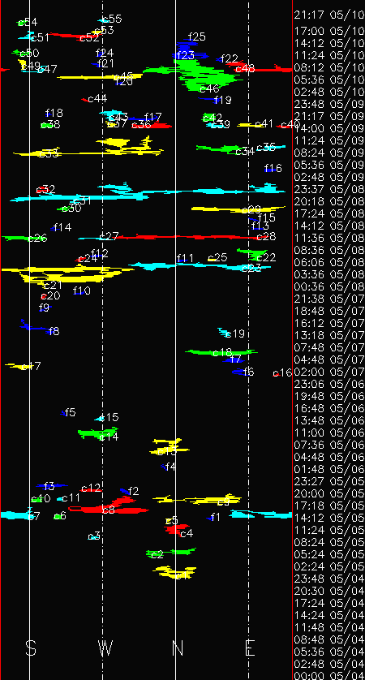Click the c14 green event marker
Viewport: 365px width, 680px height.
(97, 433)
